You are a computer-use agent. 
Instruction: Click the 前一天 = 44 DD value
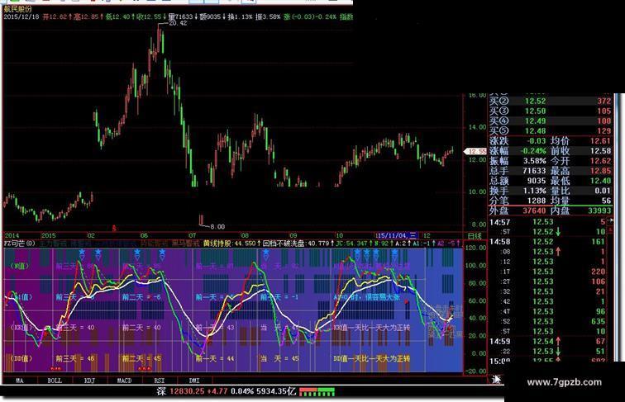click(214, 358)
